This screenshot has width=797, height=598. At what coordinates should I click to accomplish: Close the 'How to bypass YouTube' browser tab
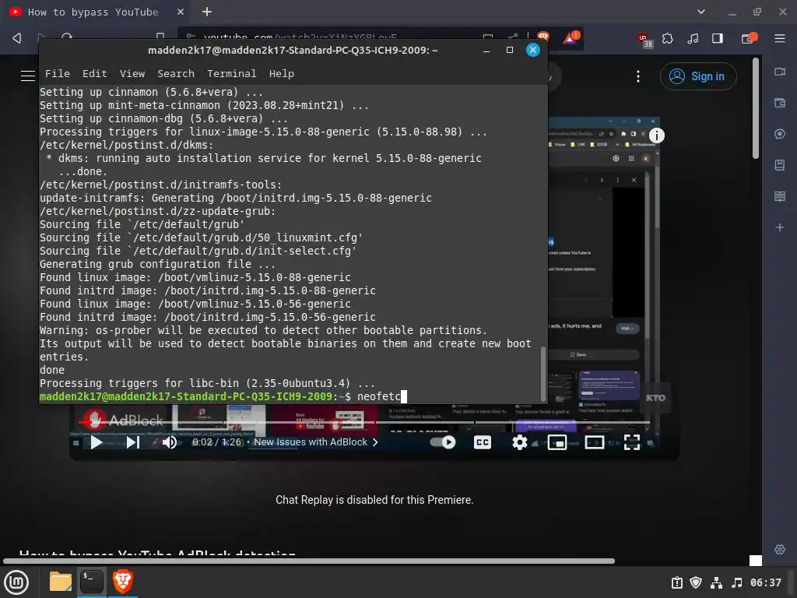[181, 12]
